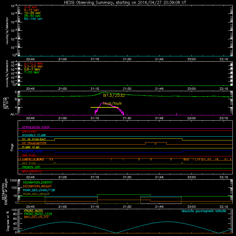The image size is (236, 236).
Task: Click the SC_IN_SUNLIGHT flag label
Action: (x=34, y=139)
